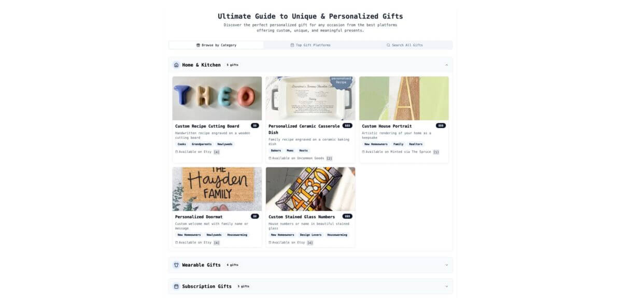Expand the Wearable Gifts section chevron
Image resolution: width=622 pixels, height=298 pixels.
point(447,265)
